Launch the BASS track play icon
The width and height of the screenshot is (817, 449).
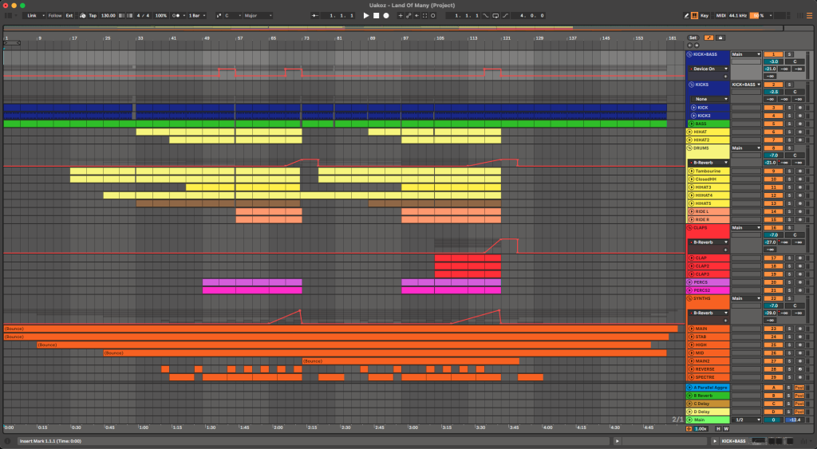pyautogui.click(x=692, y=124)
